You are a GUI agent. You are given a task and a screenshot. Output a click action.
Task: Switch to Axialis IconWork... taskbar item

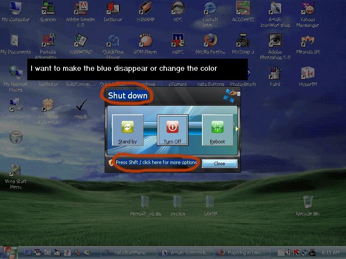(x=186, y=253)
